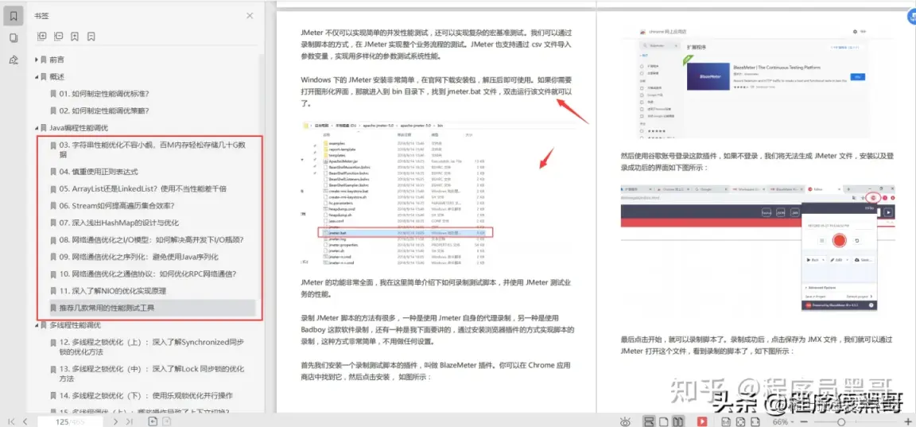Open bookmark 05. ArrayList还是LinkedList
The width and height of the screenshot is (916, 427).
click(x=142, y=188)
